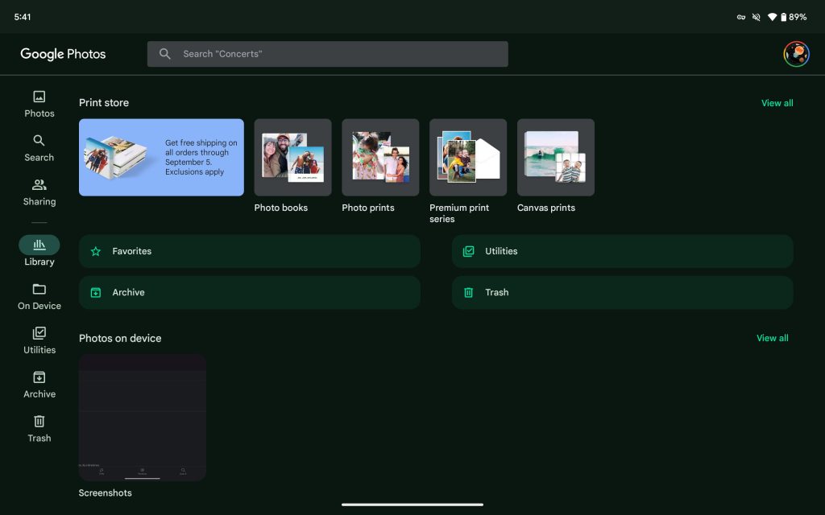
Task: Open the Screenshots folder thumbnail
Action: 143,417
